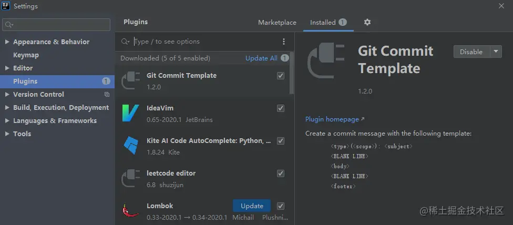Image resolution: width=513 pixels, height=225 pixels.
Task: Select the Git Commit Template list plug icon
Action: [130, 80]
